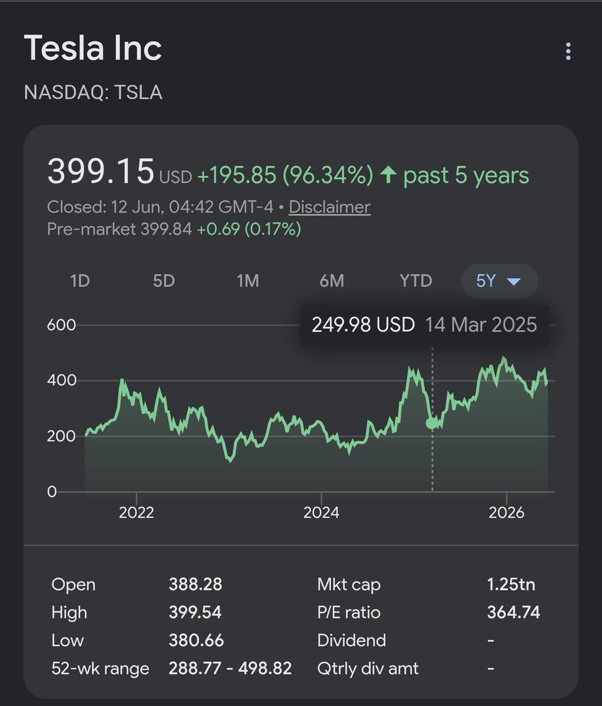The height and width of the screenshot is (706, 602).
Task: Click the 2022 x-axis label
Action: click(x=137, y=512)
